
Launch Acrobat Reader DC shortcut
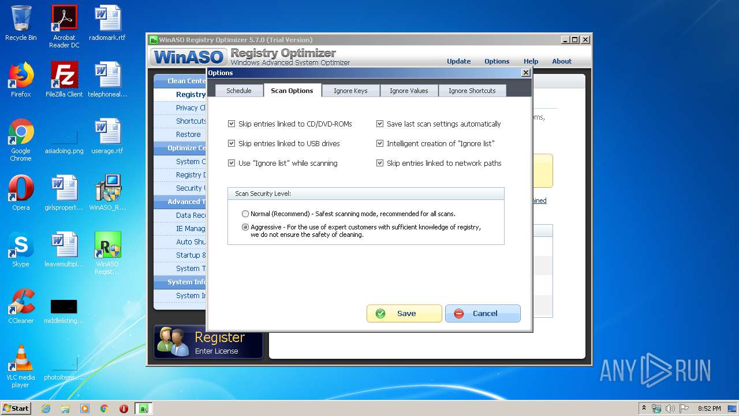tap(64, 27)
